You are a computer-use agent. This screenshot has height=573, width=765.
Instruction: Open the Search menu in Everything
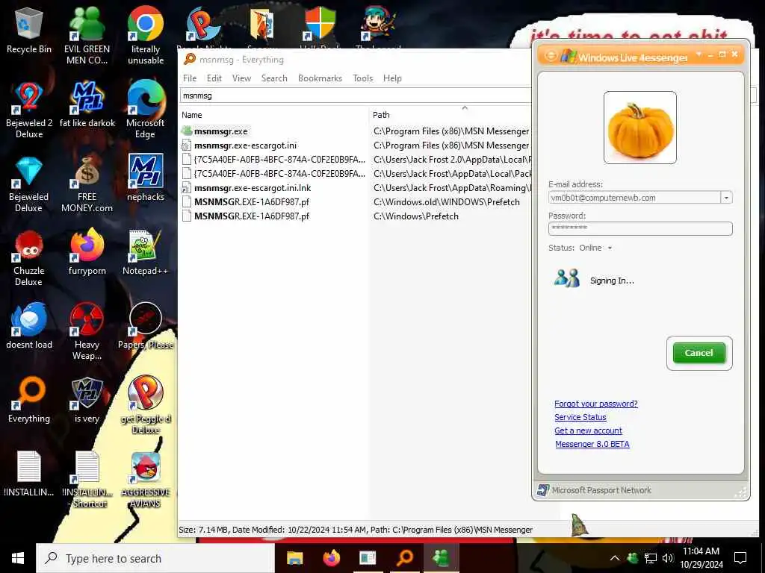click(274, 78)
